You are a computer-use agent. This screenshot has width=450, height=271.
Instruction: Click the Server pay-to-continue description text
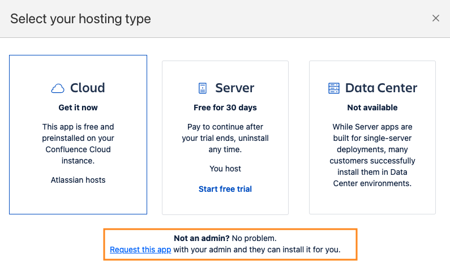tap(225, 138)
